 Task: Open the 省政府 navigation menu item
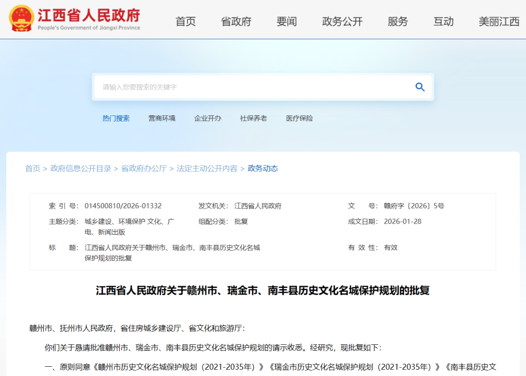click(x=236, y=22)
